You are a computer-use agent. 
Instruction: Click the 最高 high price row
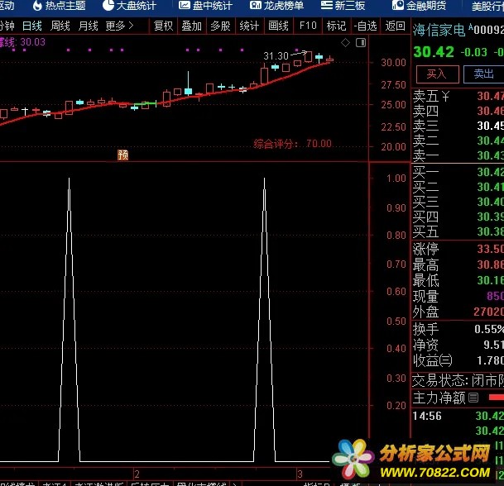[x=458, y=264]
